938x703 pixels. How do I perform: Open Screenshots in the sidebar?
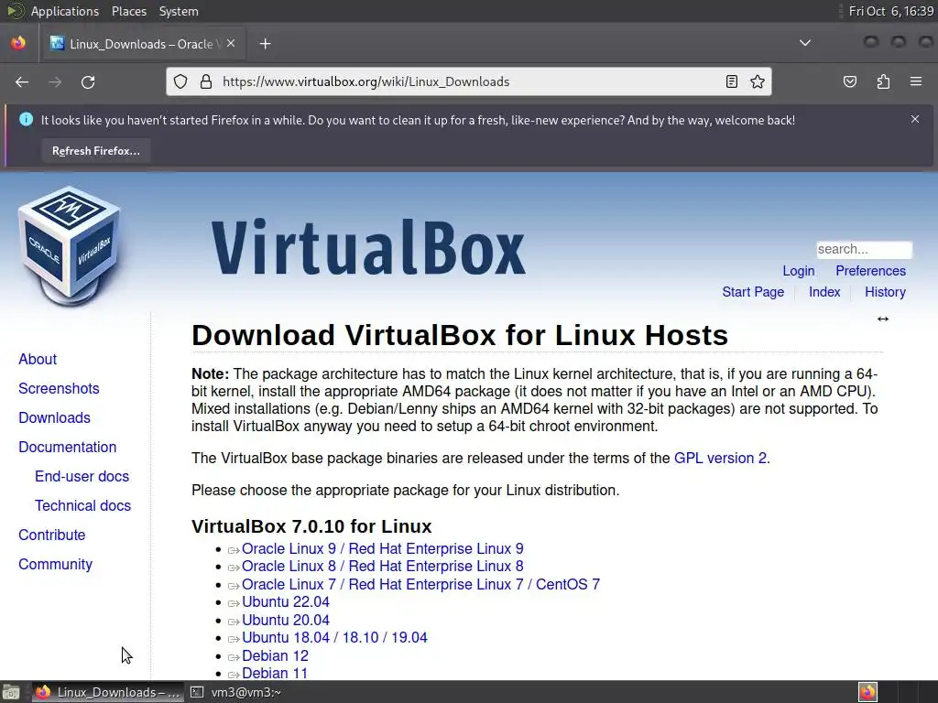coord(59,388)
